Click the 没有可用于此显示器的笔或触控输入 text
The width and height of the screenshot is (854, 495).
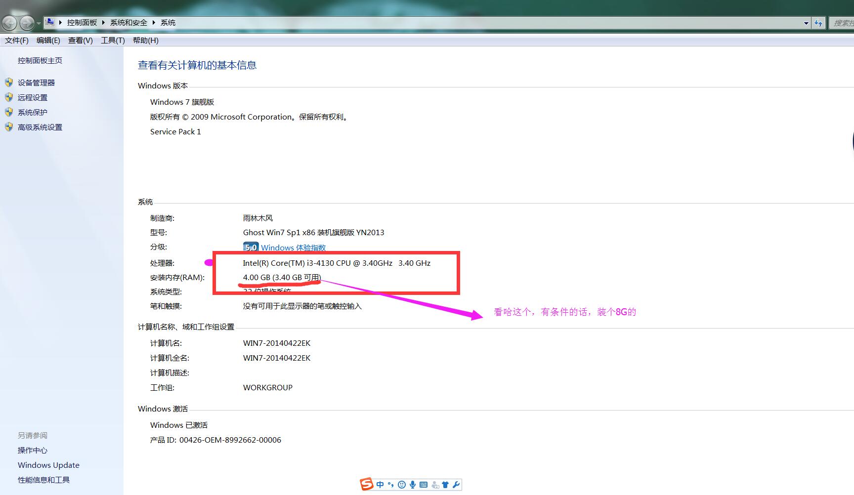(x=302, y=306)
